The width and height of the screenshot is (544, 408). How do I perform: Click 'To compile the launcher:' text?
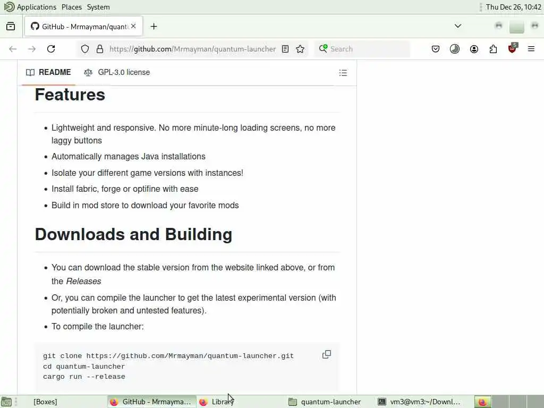pyautogui.click(x=98, y=327)
